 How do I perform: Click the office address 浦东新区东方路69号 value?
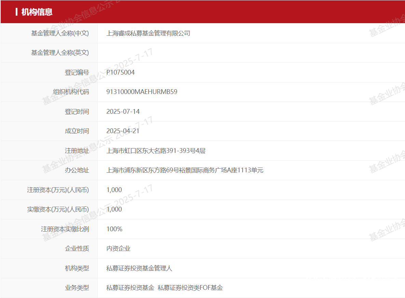tap(185, 170)
